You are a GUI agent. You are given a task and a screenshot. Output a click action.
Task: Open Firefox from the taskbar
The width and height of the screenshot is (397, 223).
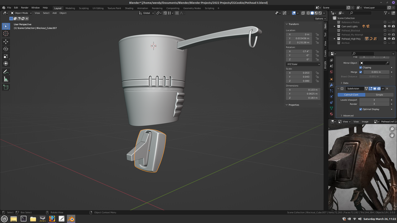[52, 219]
